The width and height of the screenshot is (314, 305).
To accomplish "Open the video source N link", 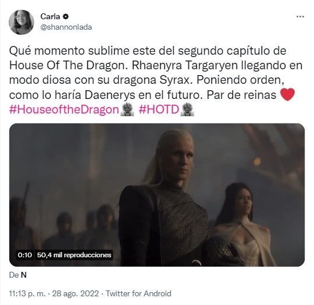I will coord(24,275).
